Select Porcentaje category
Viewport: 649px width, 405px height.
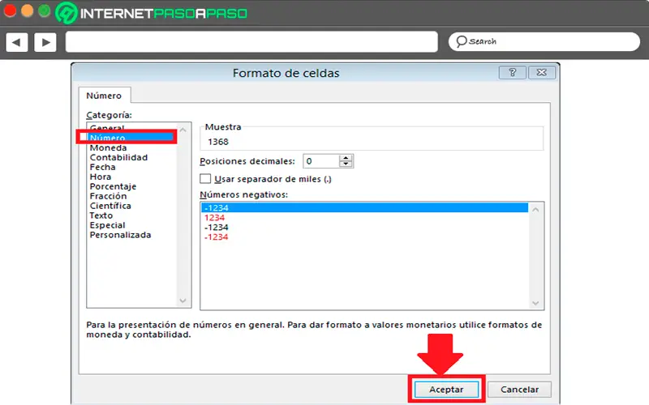pyautogui.click(x=113, y=186)
